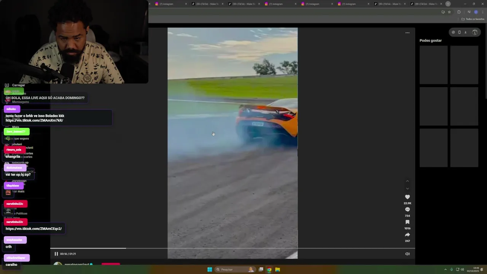Click the rimuru_sola chat username

point(14,150)
